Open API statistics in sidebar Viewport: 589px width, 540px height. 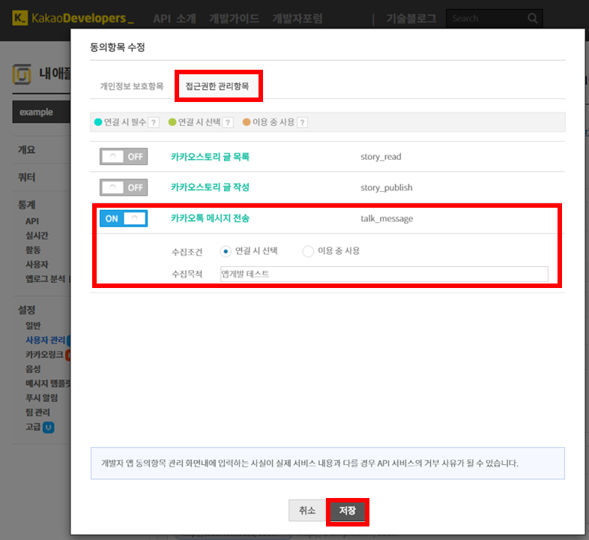click(x=32, y=221)
